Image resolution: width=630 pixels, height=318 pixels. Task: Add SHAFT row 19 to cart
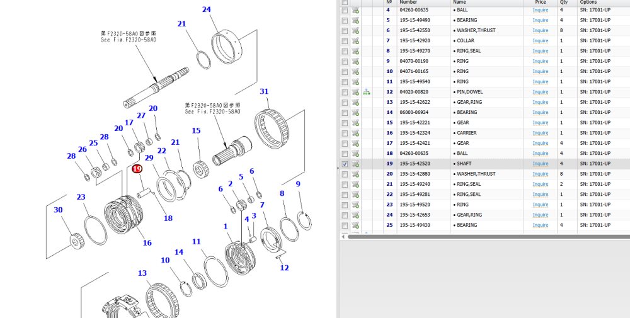355,164
